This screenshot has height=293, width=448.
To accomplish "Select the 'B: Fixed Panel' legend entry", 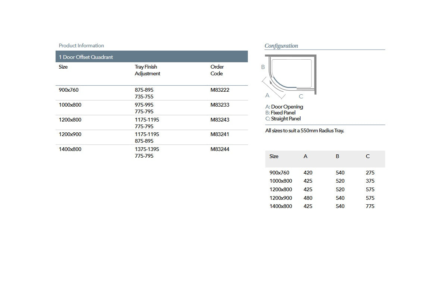I will [281, 113].
